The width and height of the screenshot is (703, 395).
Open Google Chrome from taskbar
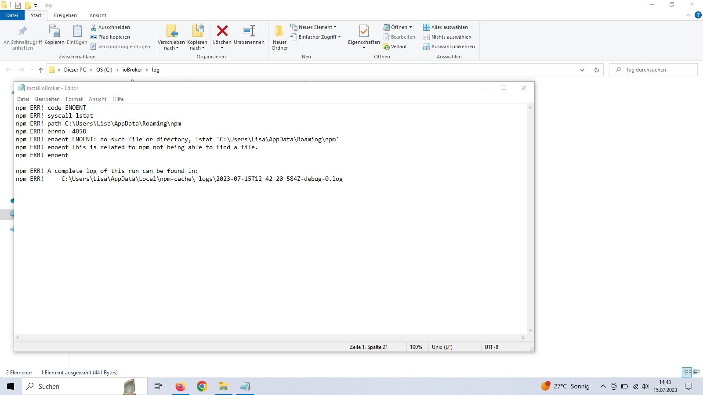pyautogui.click(x=202, y=386)
